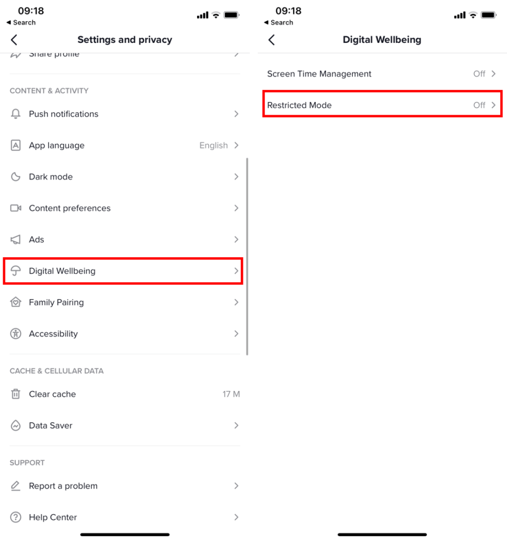Expand App language English chevron
507x541 pixels.
point(236,145)
